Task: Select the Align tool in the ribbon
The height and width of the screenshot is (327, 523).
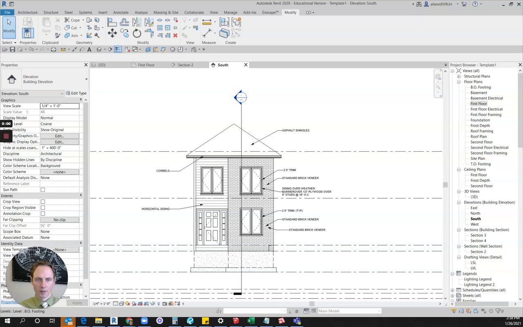Action: (112, 22)
